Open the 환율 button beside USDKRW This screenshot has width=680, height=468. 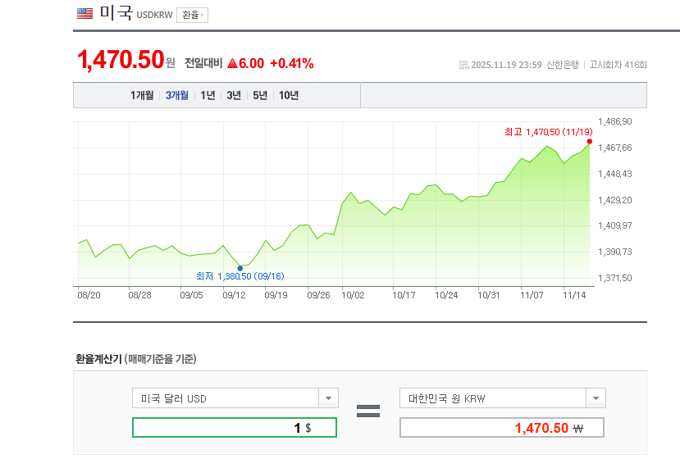click(x=192, y=15)
